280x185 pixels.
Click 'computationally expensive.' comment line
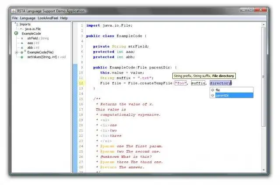(130, 115)
